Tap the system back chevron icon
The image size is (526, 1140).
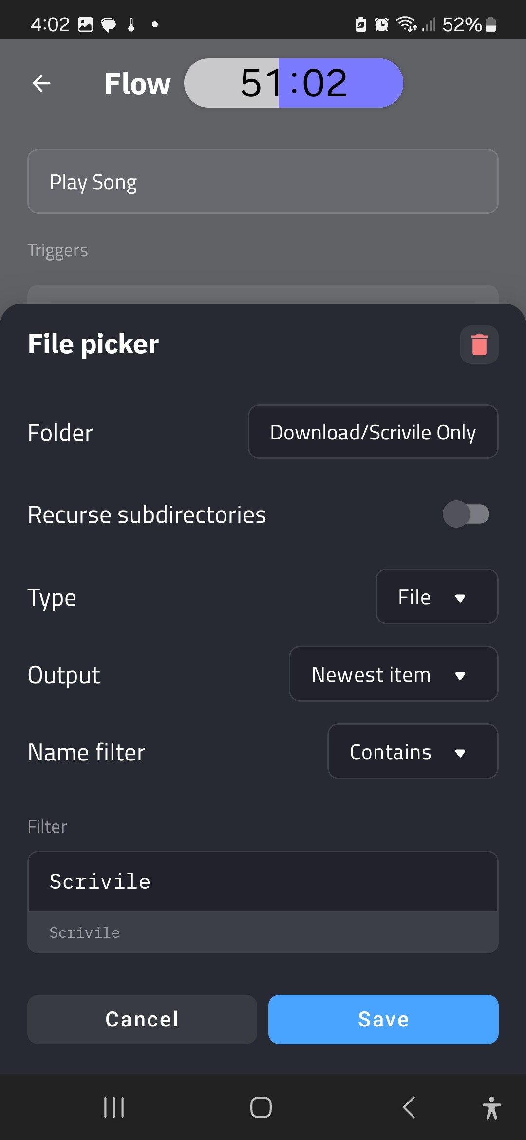[409, 1107]
